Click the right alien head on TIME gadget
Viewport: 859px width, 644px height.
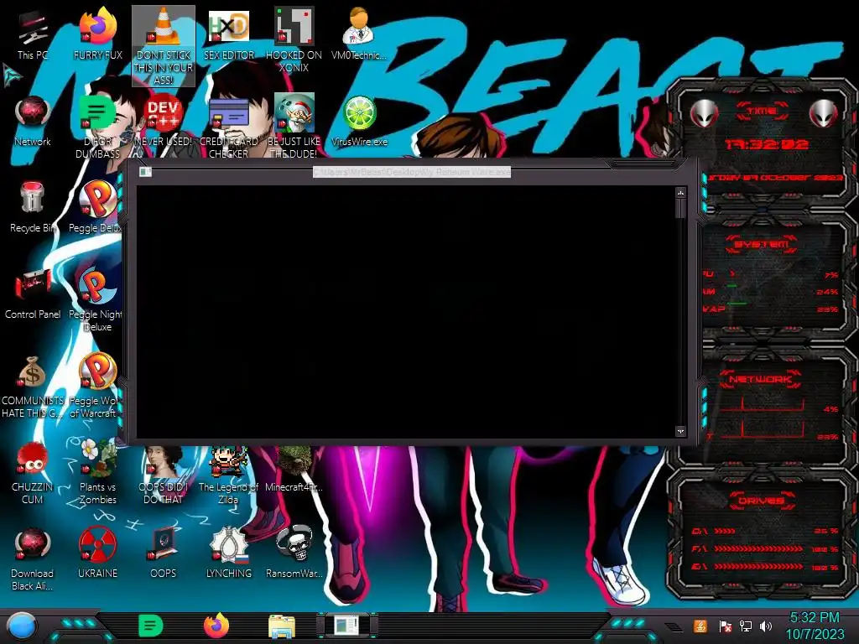click(824, 113)
